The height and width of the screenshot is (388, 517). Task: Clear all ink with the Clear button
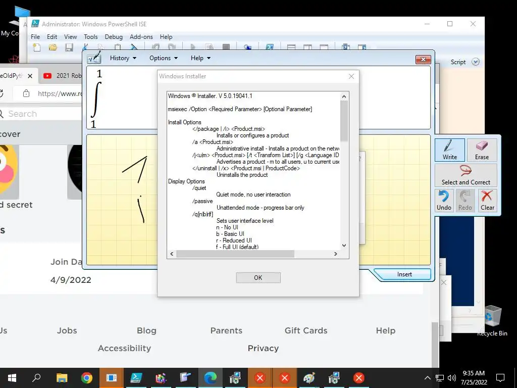click(x=487, y=200)
